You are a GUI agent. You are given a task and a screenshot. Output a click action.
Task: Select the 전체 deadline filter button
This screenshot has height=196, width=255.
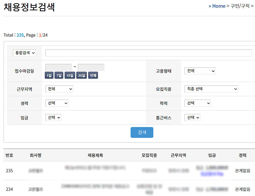point(93,75)
